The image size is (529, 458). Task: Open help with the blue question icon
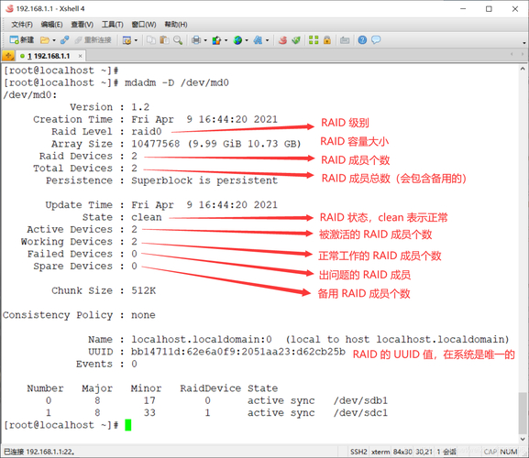click(x=362, y=40)
